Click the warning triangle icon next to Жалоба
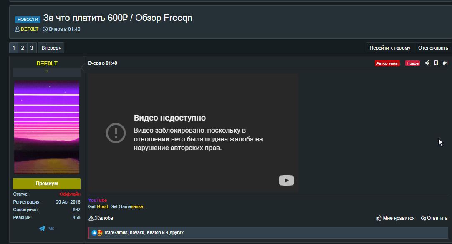 [x=91, y=218]
